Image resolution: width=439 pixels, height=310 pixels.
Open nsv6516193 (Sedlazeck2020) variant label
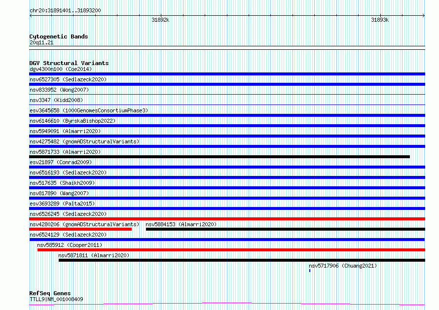pyautogui.click(x=68, y=172)
